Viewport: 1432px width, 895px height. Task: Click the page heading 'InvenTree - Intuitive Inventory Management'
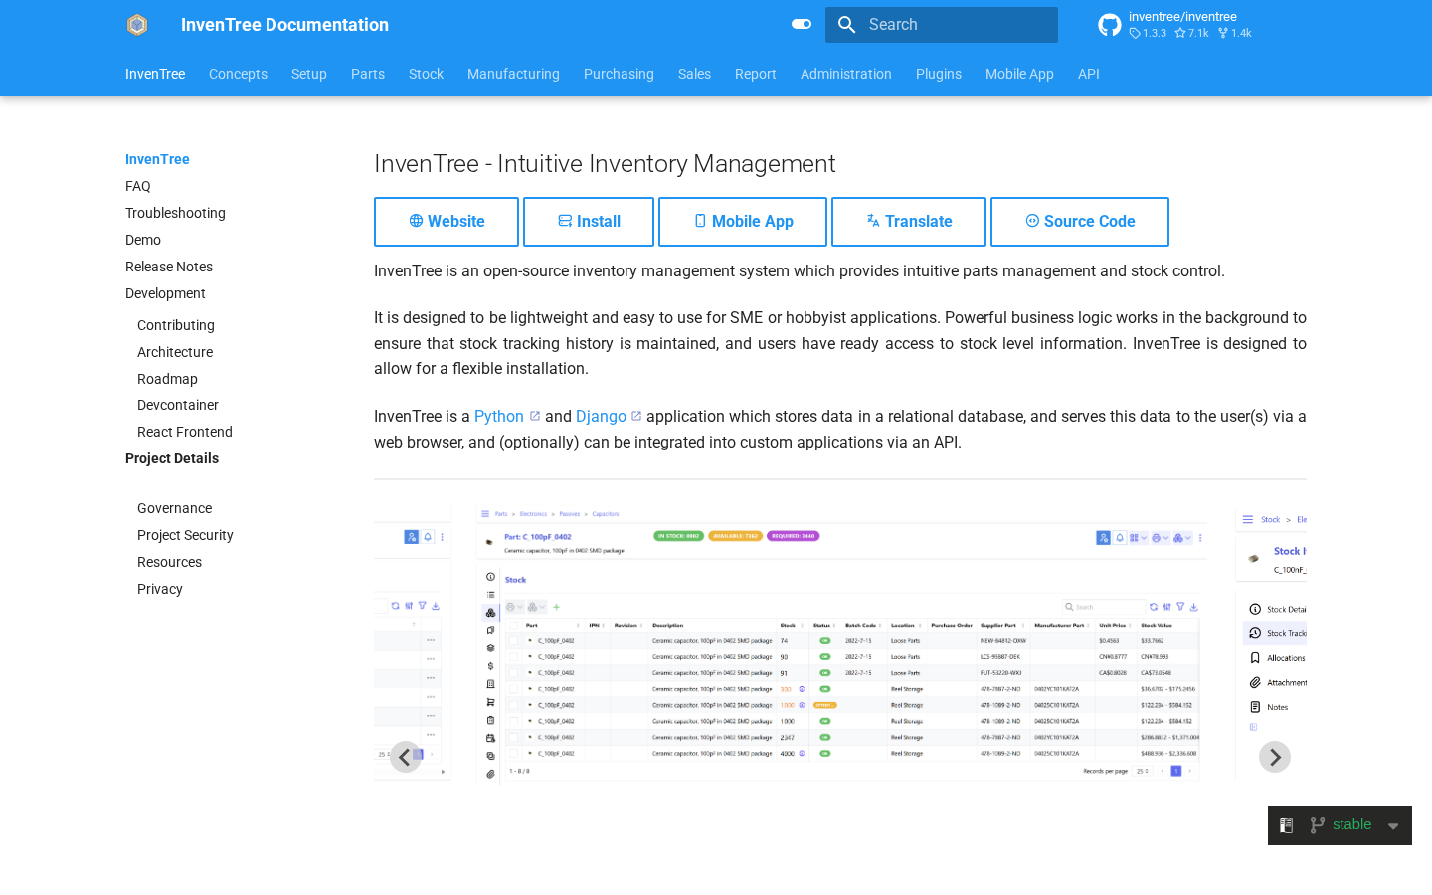(x=605, y=164)
